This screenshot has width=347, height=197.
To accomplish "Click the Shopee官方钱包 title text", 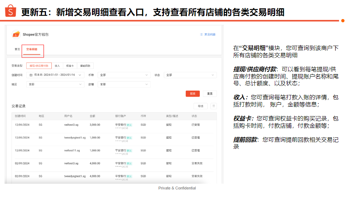I will (36, 35).
